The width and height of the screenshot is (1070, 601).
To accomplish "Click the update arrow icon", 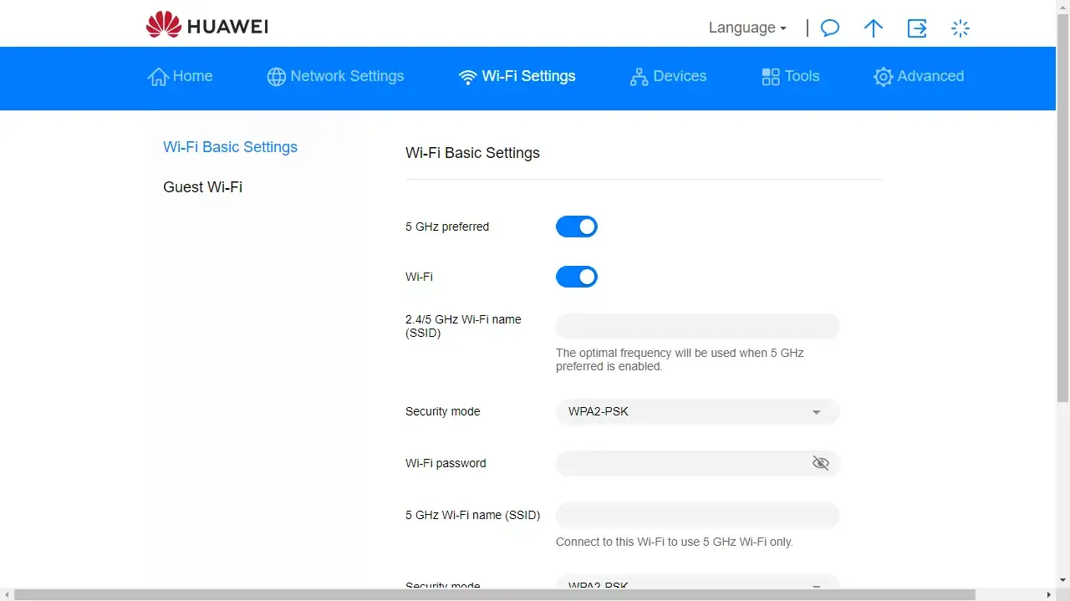I will 873,28.
